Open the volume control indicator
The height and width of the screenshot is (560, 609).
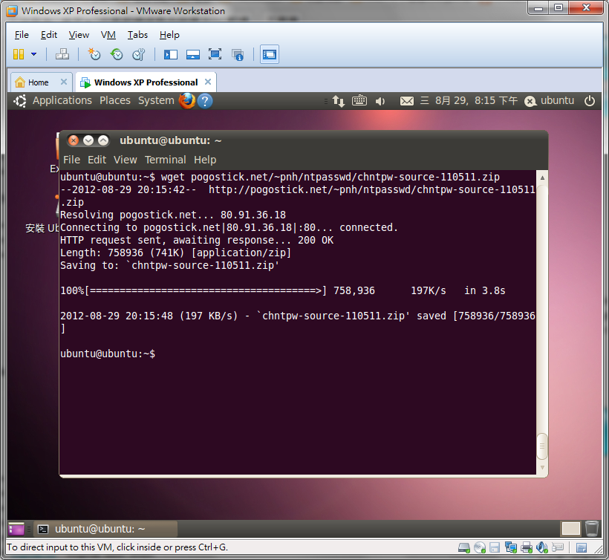click(x=380, y=101)
